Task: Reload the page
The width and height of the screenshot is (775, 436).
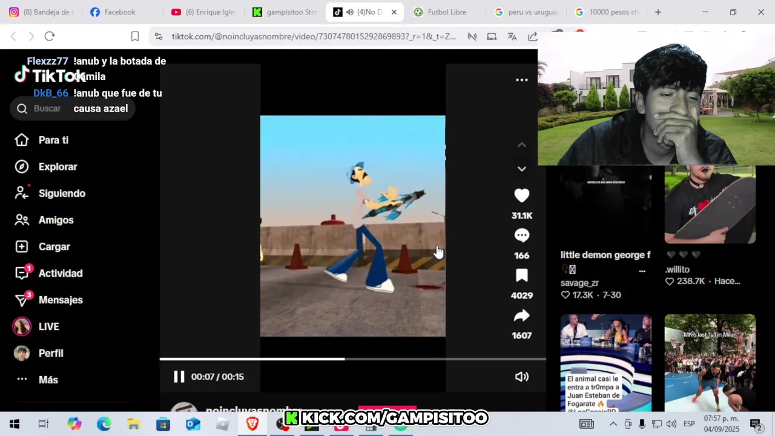Action: [x=50, y=36]
